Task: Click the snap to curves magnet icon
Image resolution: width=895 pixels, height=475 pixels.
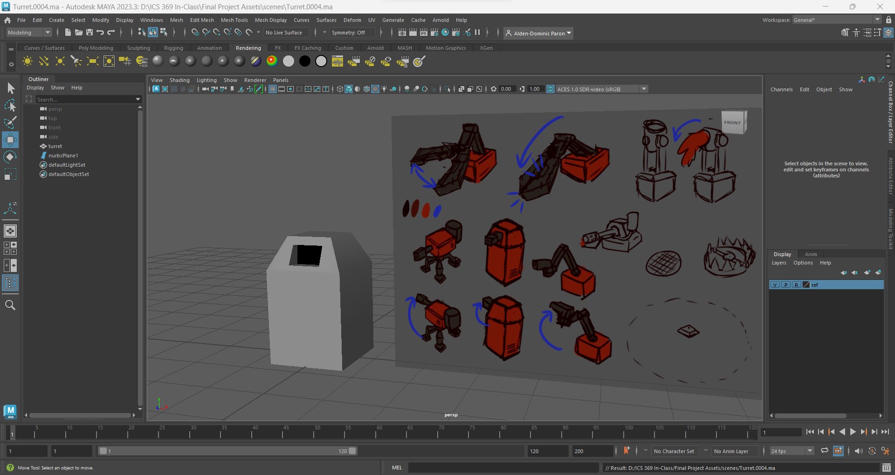Action: point(206,32)
